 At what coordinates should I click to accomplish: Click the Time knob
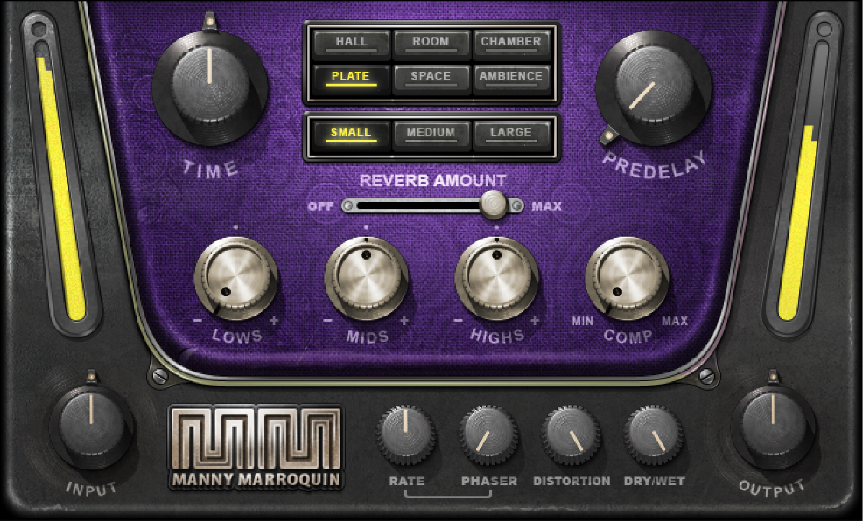click(209, 87)
